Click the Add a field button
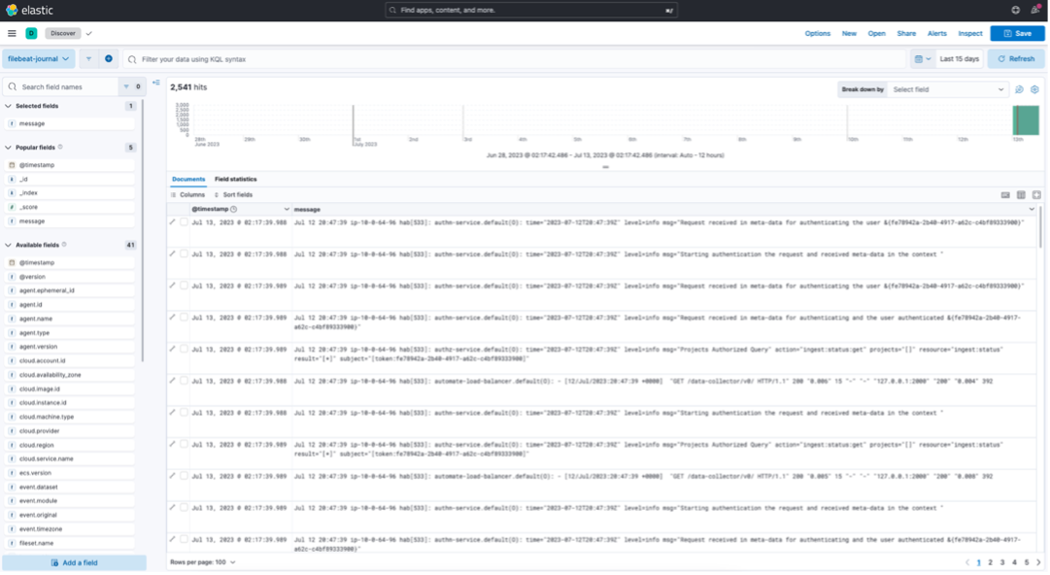This screenshot has height=575, width=1050. tap(74, 563)
